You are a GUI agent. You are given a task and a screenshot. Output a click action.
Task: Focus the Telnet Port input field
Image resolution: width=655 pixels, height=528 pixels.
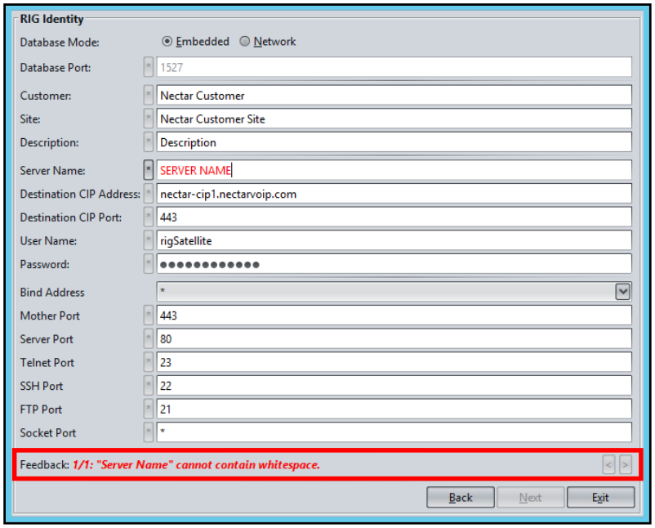tap(394, 362)
